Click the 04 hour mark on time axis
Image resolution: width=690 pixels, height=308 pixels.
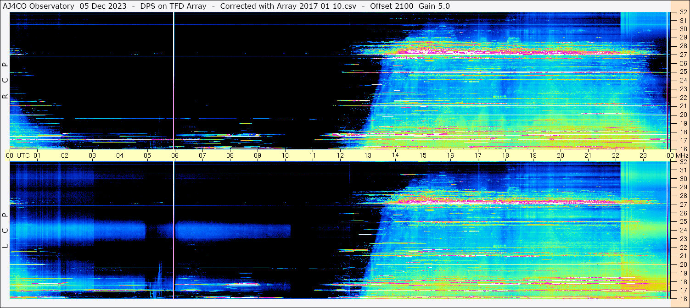120,155
